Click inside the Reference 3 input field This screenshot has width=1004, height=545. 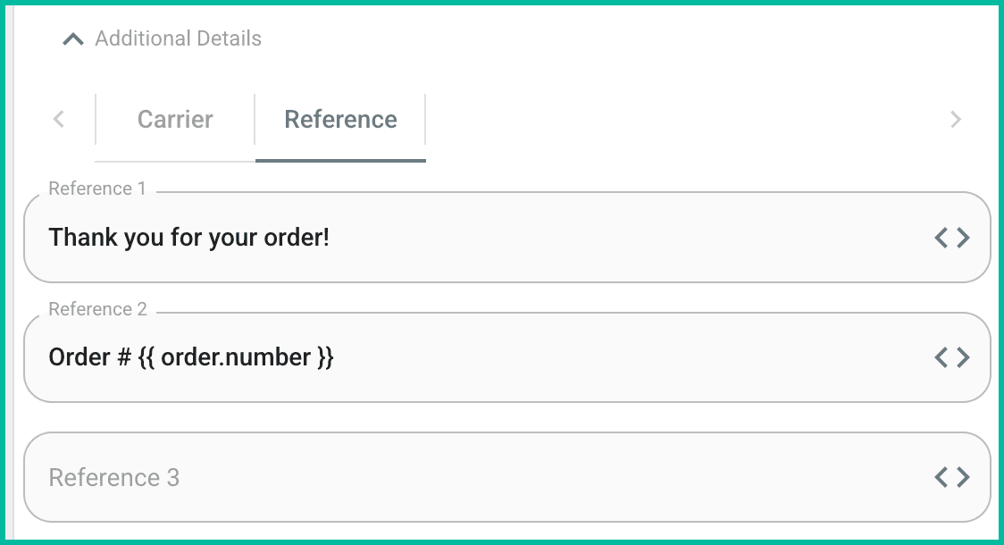[x=357, y=476]
